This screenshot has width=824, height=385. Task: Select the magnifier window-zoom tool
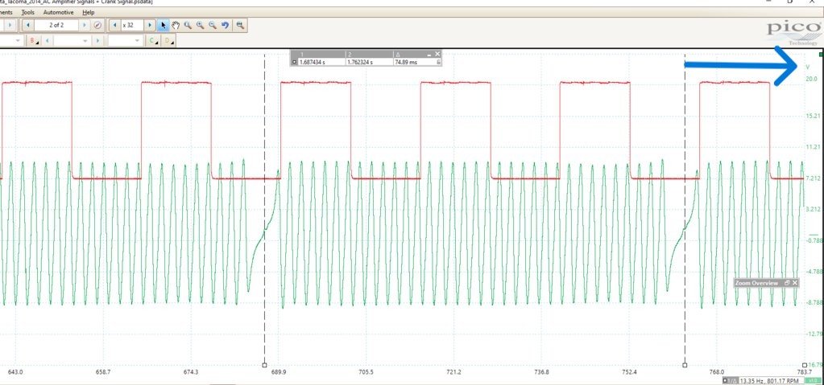188,25
